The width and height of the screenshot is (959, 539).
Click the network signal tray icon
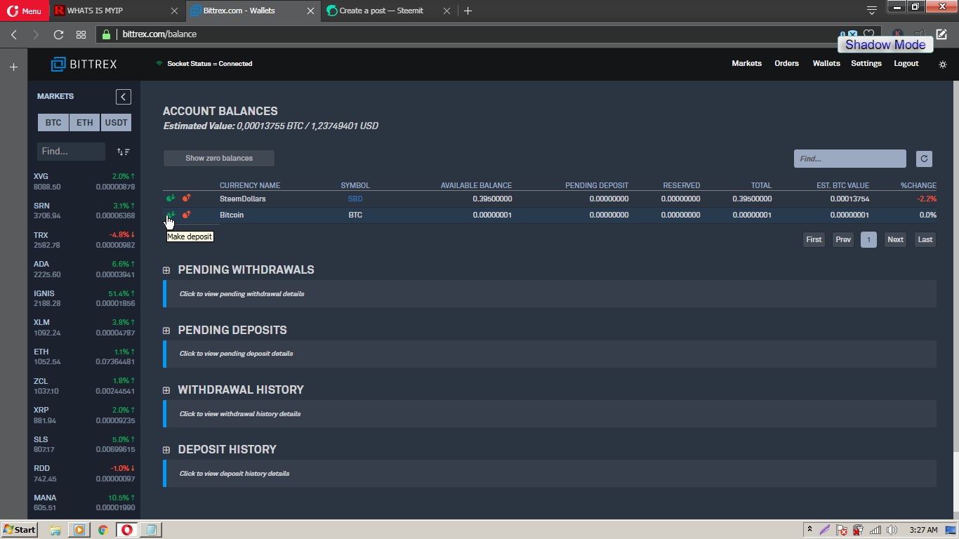tap(875, 530)
